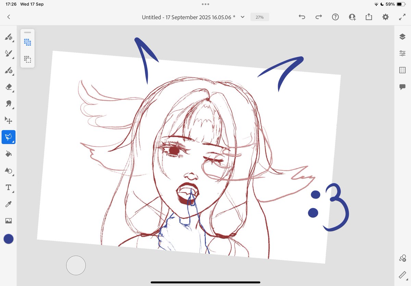Invite collaborators to the document
Screen dimensions: 411x286
352,17
